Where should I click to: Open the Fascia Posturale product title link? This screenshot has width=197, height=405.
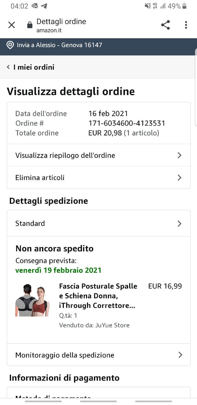click(x=98, y=296)
